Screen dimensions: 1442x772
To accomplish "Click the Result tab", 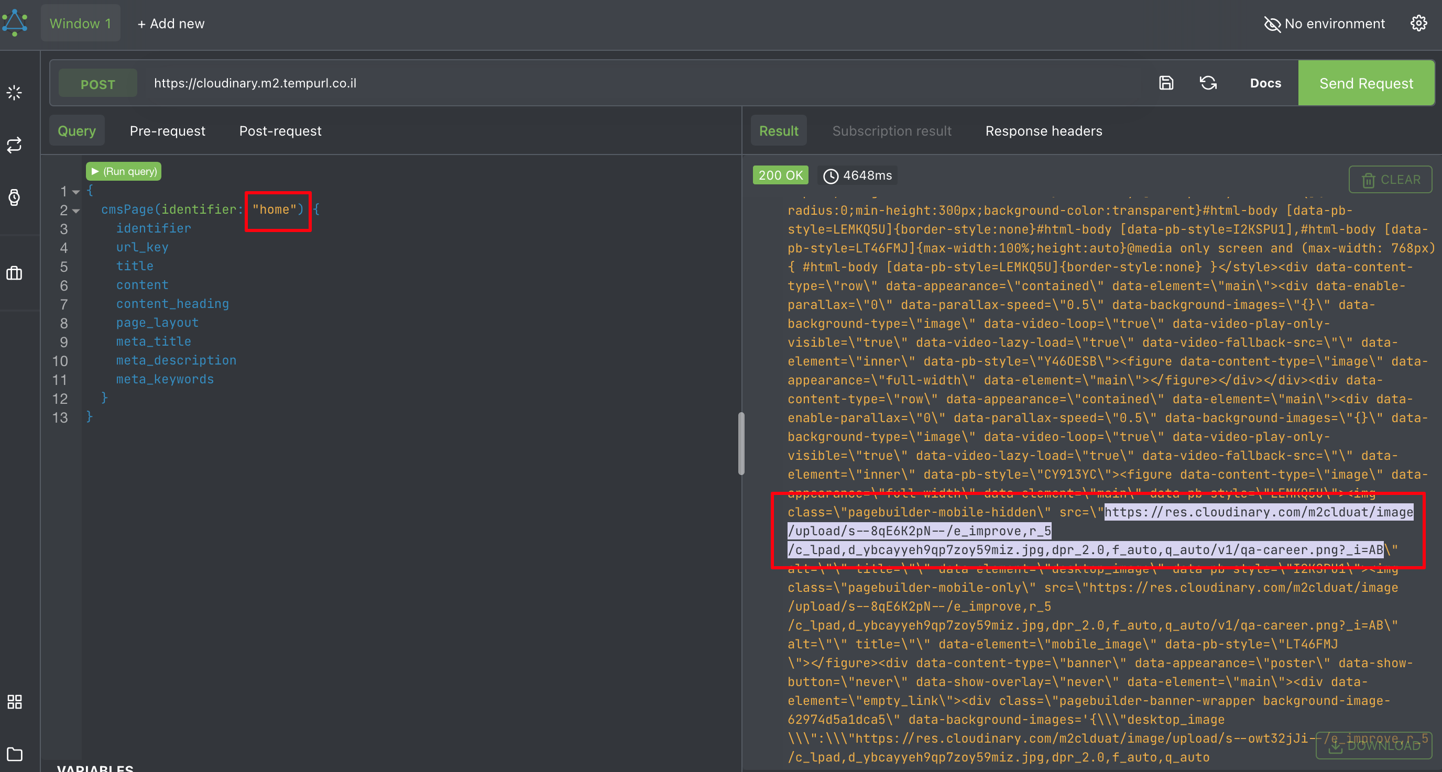I will (779, 130).
